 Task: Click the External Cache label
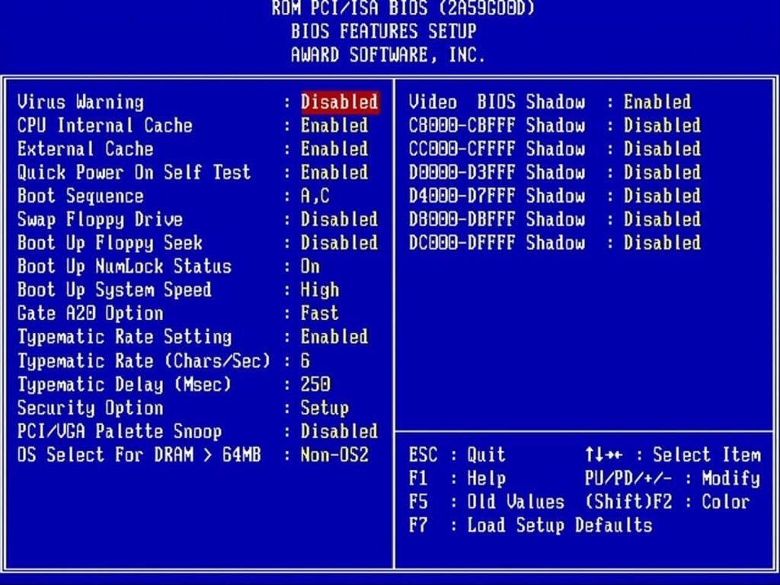click(x=85, y=149)
